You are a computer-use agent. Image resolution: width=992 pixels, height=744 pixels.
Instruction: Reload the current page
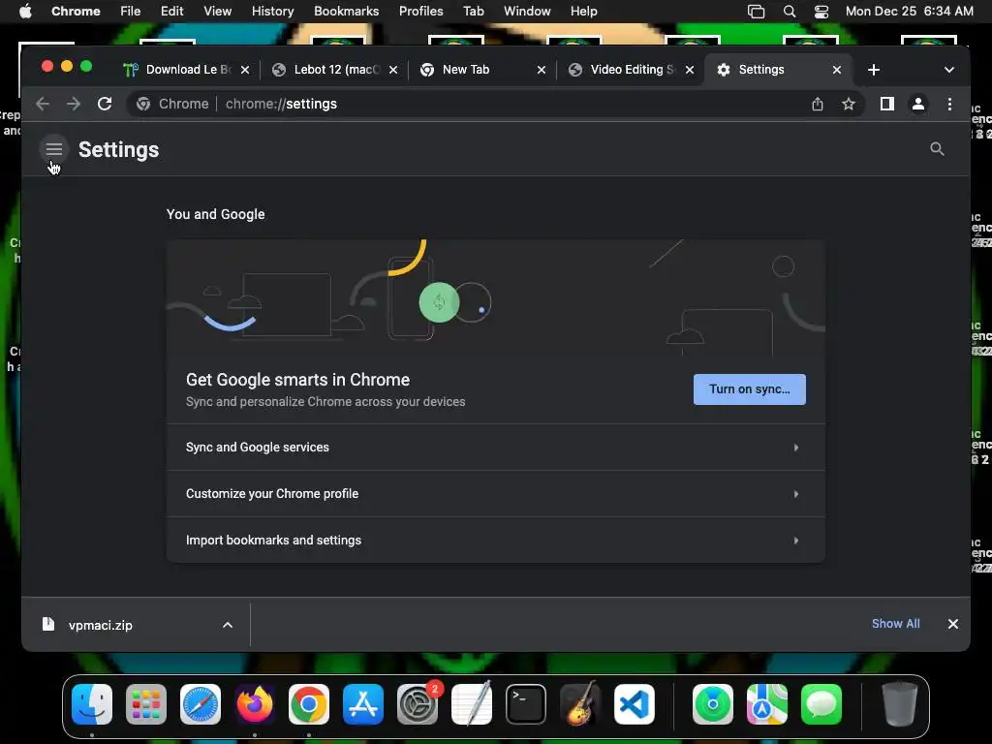tap(105, 104)
